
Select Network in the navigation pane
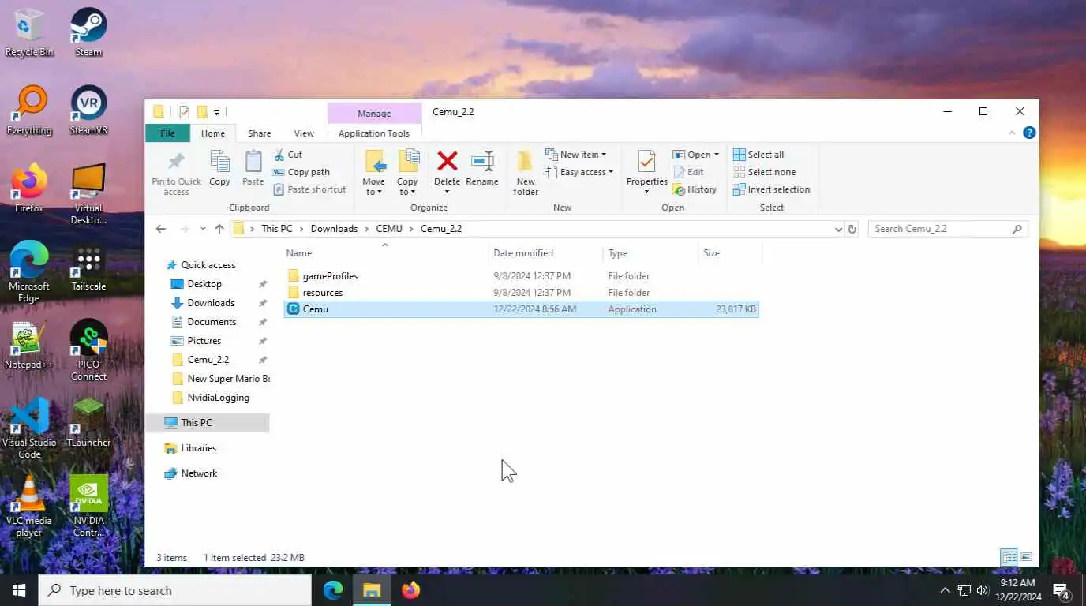pos(199,473)
